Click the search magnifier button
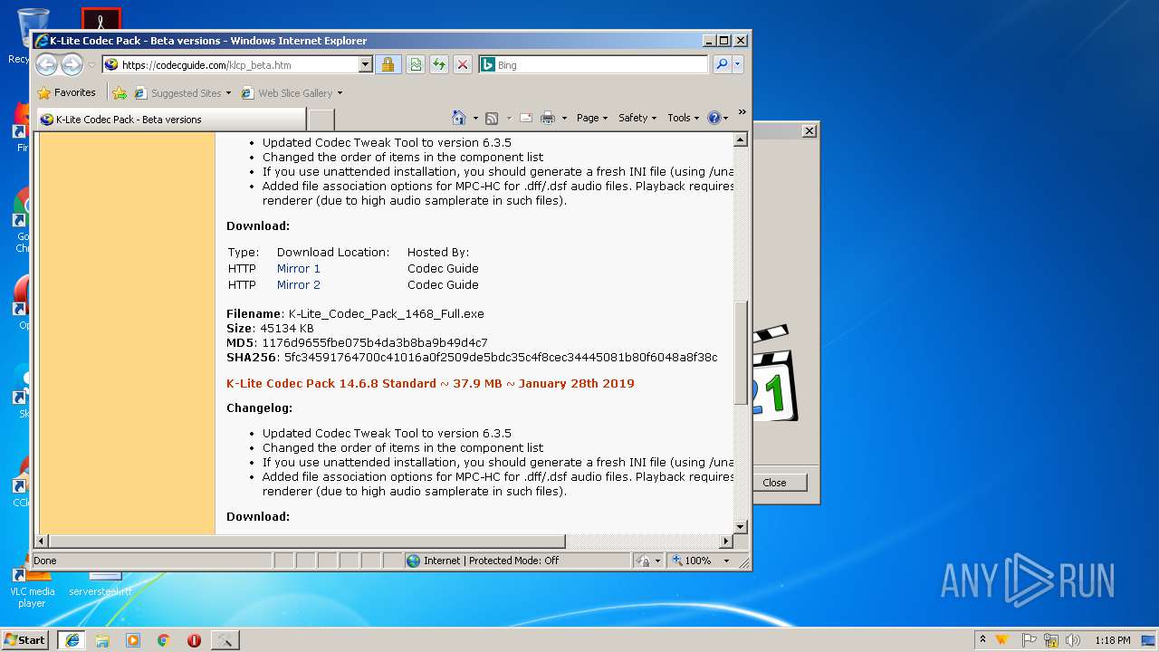The image size is (1159, 652). pyautogui.click(x=722, y=64)
